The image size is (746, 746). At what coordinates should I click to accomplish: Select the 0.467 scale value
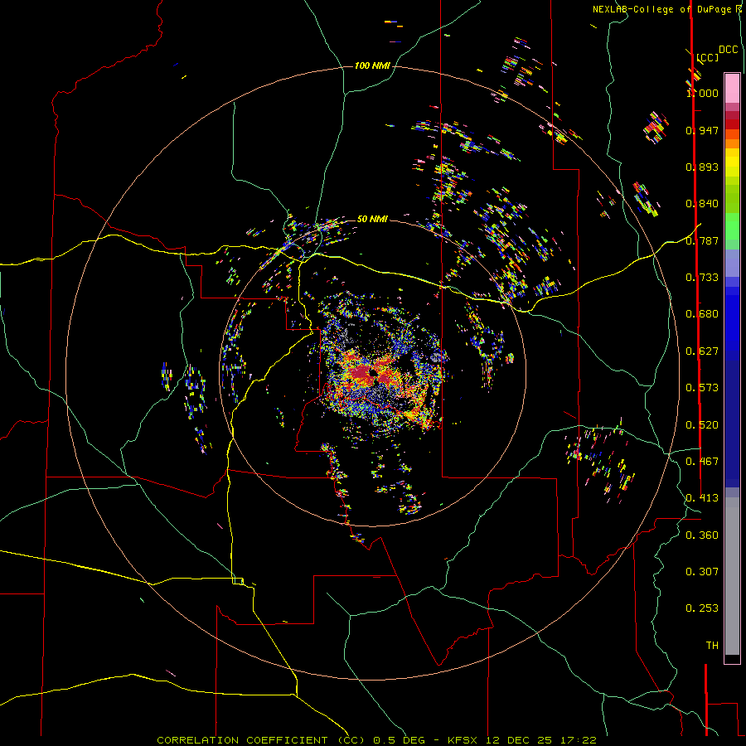click(702, 462)
